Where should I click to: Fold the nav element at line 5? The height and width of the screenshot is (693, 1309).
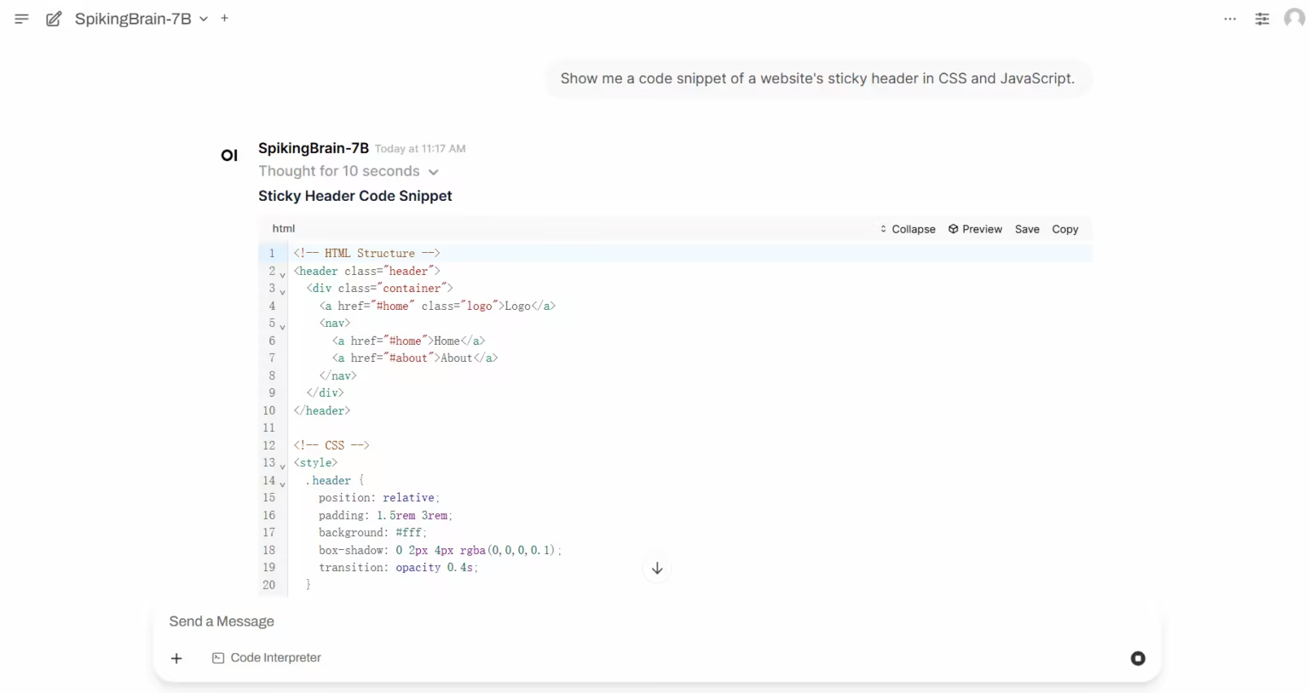[282, 326]
